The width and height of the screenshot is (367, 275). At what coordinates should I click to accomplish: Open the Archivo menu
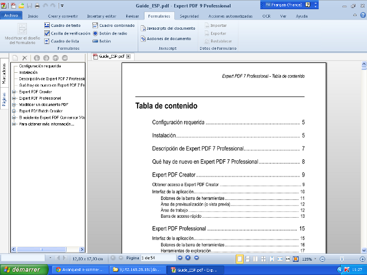(x=11, y=15)
